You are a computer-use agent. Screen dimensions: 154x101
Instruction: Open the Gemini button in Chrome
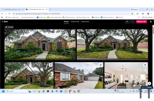134,9
